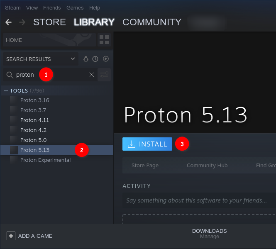276x249 pixels.
Task: Open DOWNLOADS Manage
Action: pos(209,234)
